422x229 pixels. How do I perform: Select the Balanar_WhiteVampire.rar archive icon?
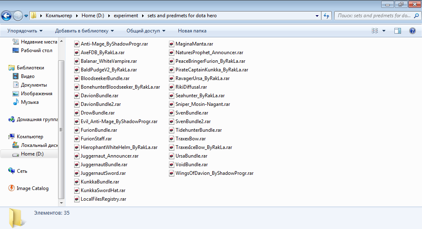pos(77,61)
